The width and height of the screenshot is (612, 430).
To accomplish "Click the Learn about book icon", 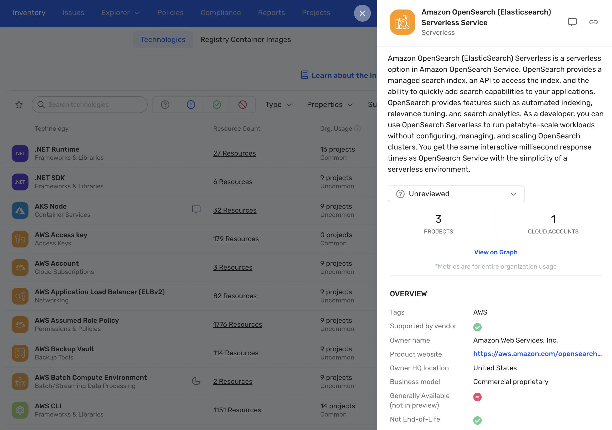I will coord(305,75).
